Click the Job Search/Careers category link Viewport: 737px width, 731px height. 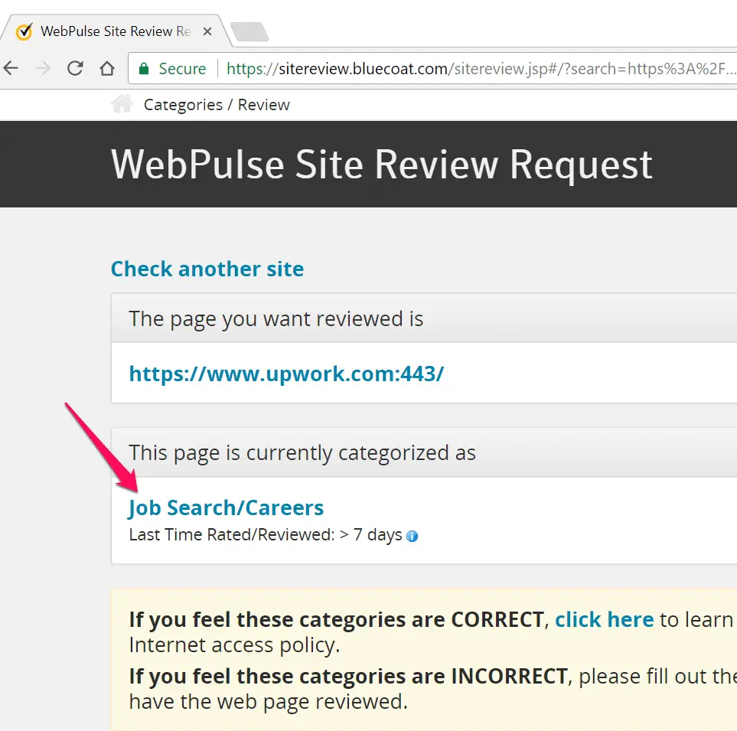[226, 507]
